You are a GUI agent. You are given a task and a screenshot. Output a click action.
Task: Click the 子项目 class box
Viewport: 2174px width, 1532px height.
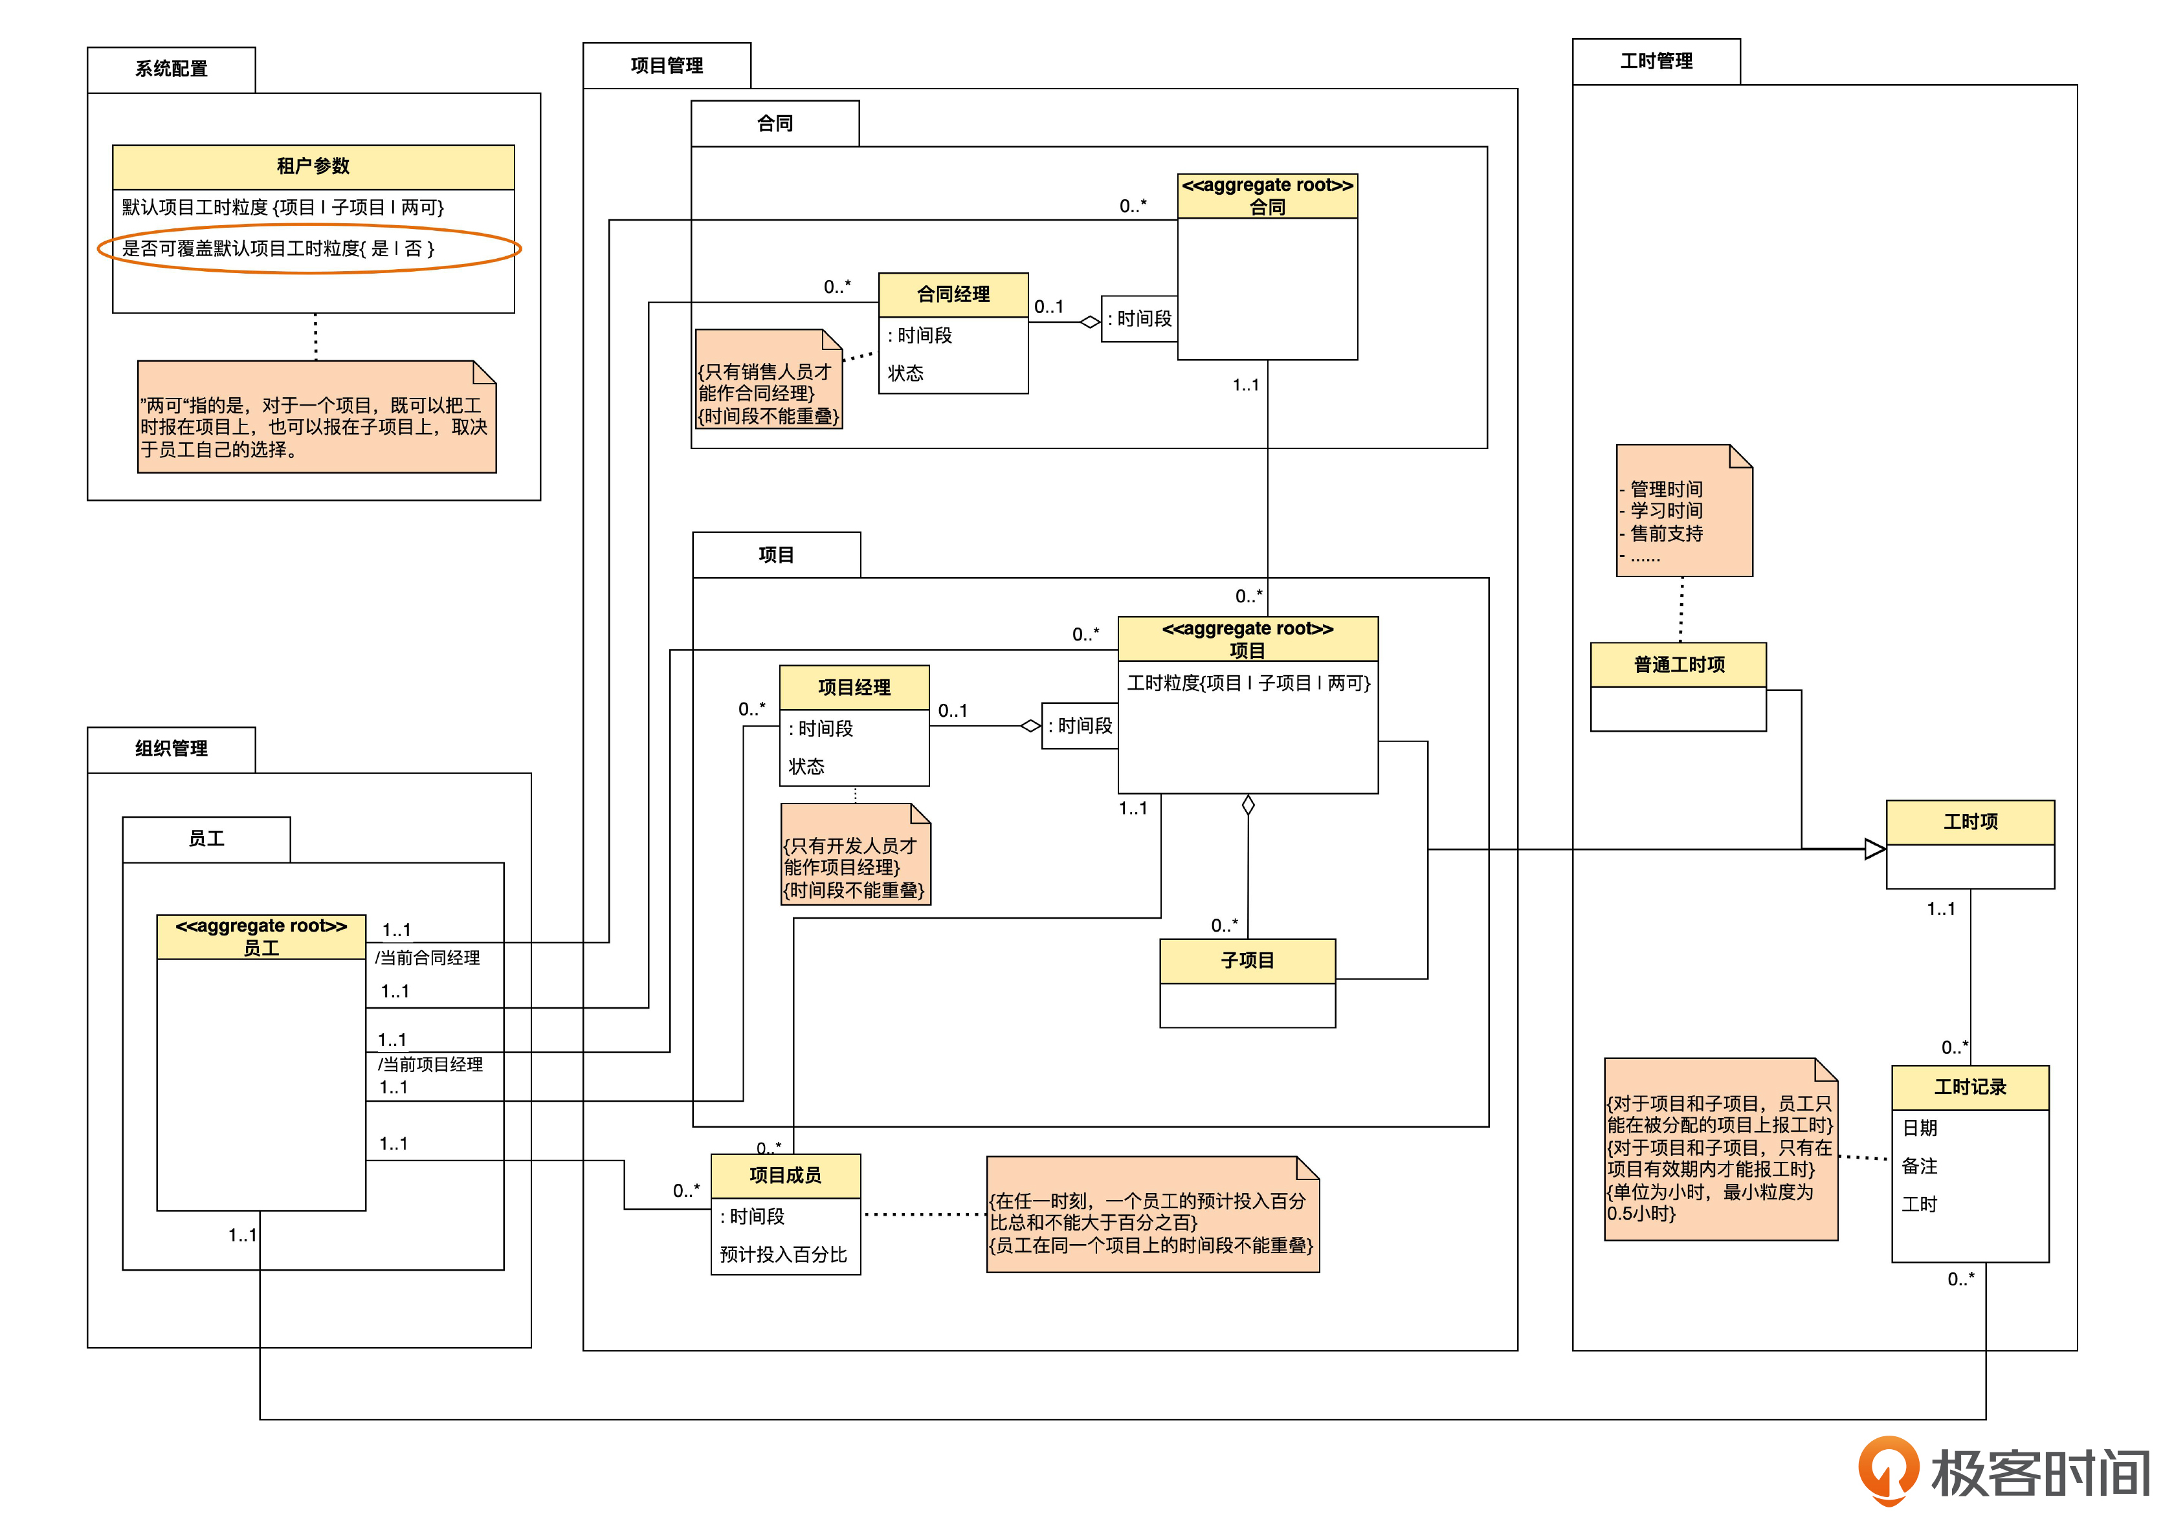tap(1246, 961)
